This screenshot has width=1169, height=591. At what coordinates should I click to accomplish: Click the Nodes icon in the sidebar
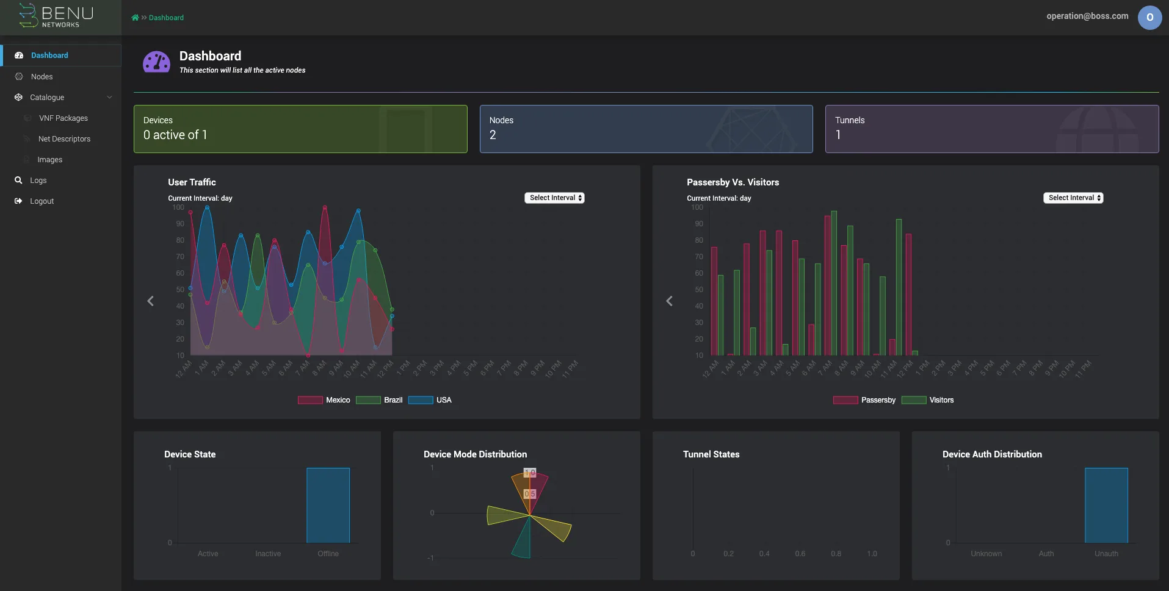pyautogui.click(x=18, y=76)
